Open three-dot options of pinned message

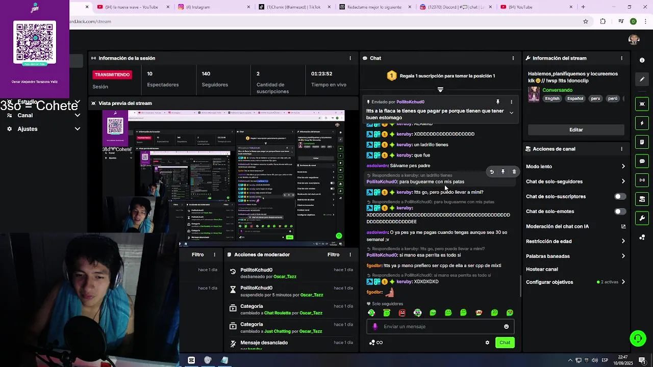coord(511,102)
